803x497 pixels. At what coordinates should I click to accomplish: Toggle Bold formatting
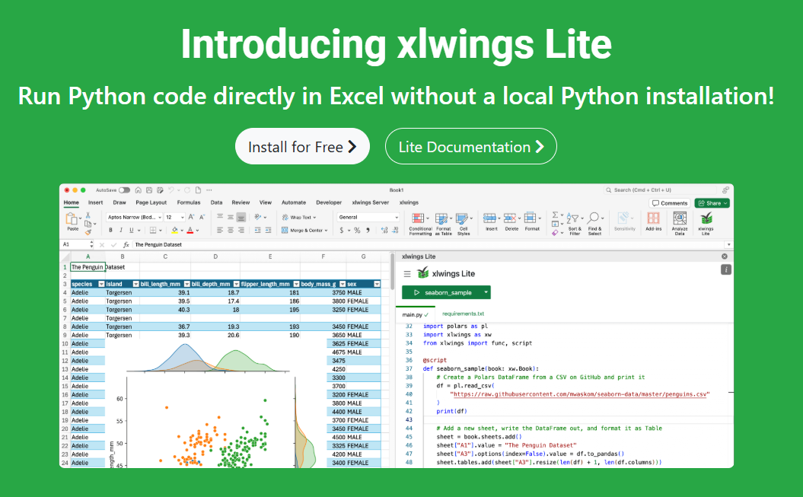110,231
